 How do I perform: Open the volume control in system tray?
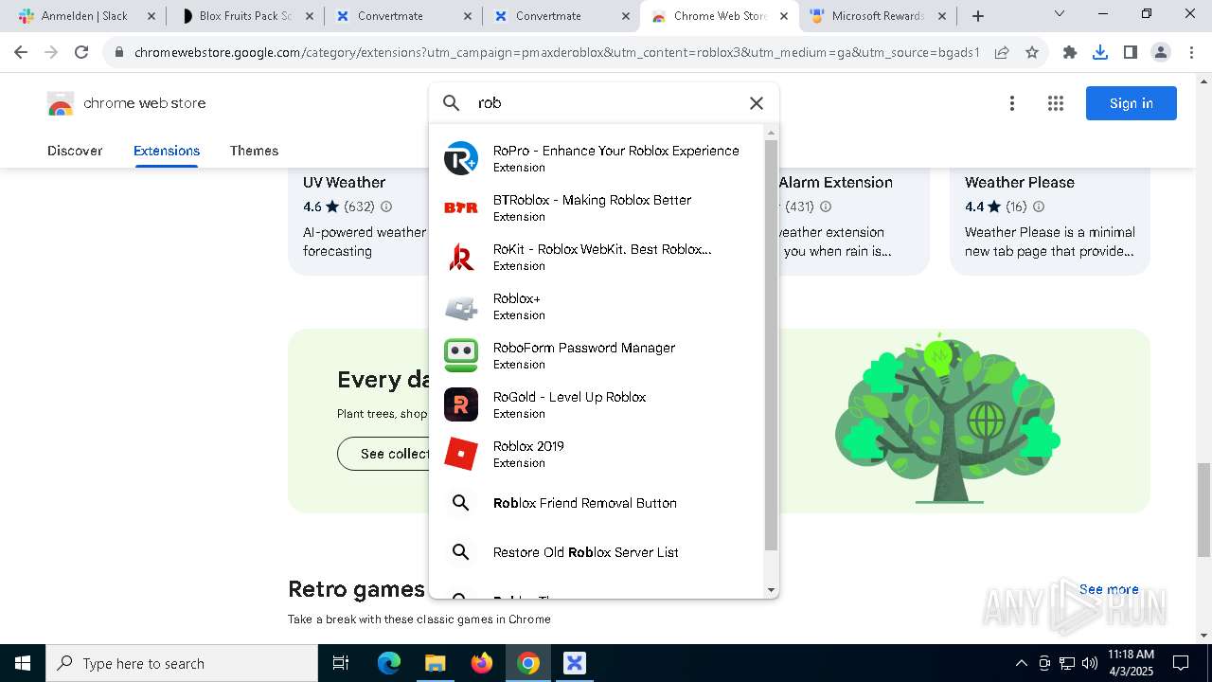click(x=1090, y=663)
